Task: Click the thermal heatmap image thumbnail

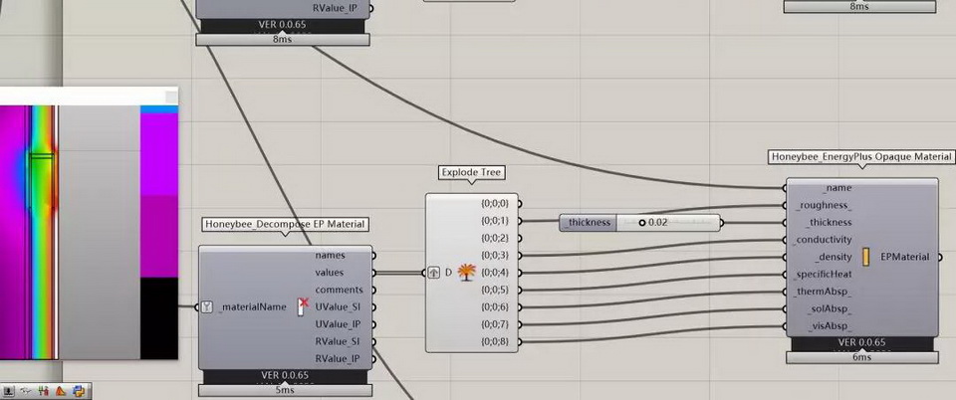Action: [90, 229]
